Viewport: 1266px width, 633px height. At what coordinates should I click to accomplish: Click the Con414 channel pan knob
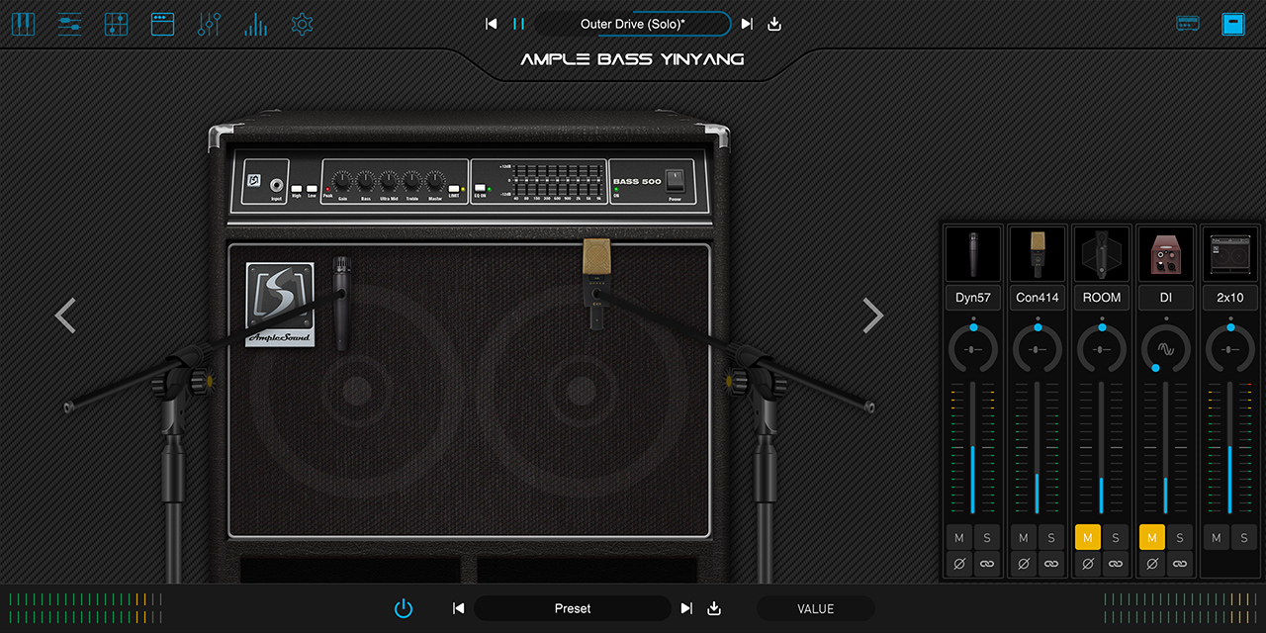coord(1038,350)
